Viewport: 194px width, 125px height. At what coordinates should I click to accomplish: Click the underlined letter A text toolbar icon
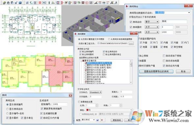coord(116,3)
